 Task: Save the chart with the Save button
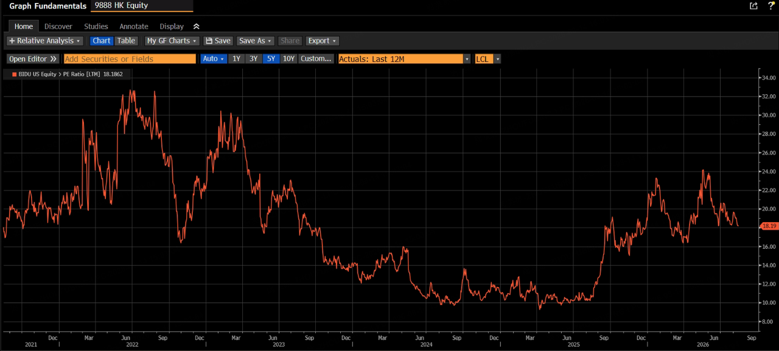(218, 41)
